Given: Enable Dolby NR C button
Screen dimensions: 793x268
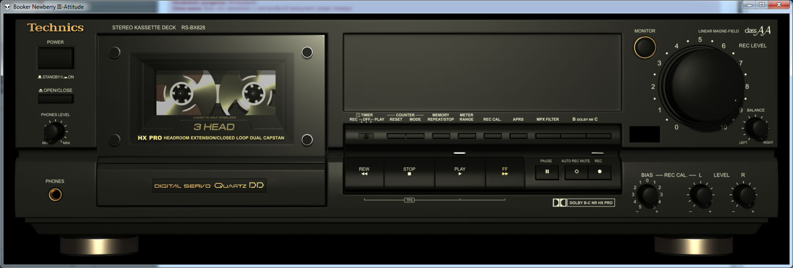Looking at the screenshot, I should [x=599, y=136].
